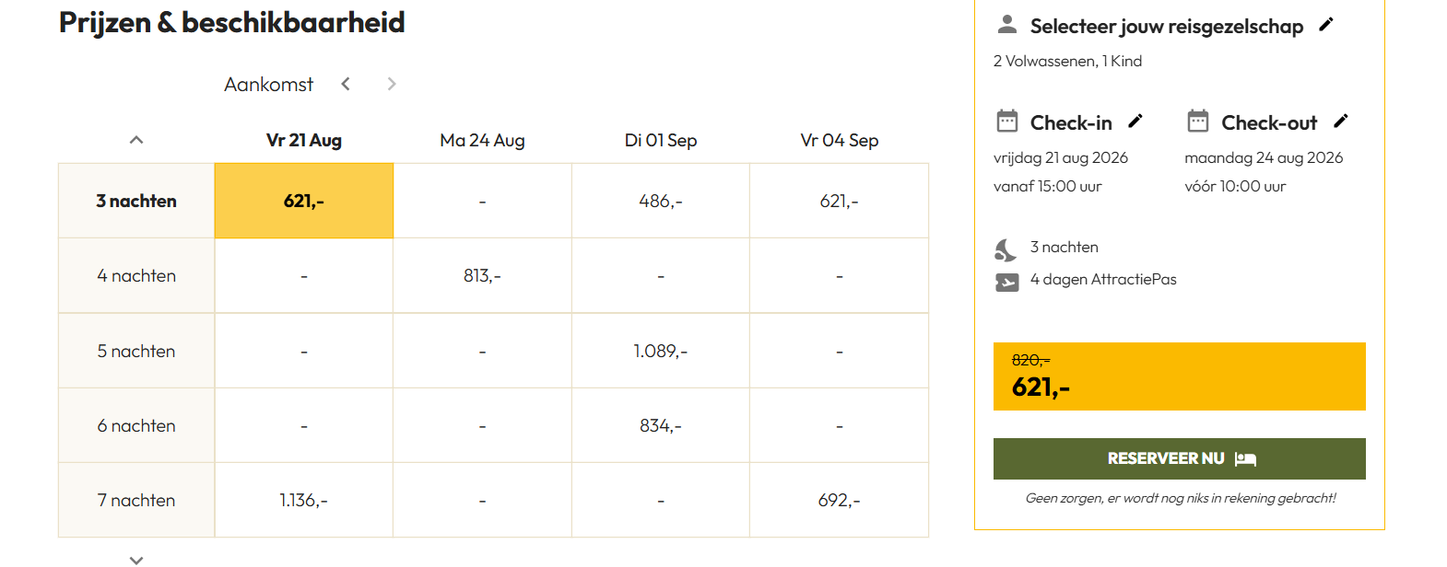Show next arrival dates with right chevron
Image resolution: width=1447 pixels, height=567 pixels.
click(x=392, y=84)
